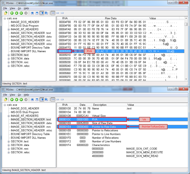The image size is (190, 174).
Task: Collapse calc.exe root node in top window tree
Action: pos(5,19)
